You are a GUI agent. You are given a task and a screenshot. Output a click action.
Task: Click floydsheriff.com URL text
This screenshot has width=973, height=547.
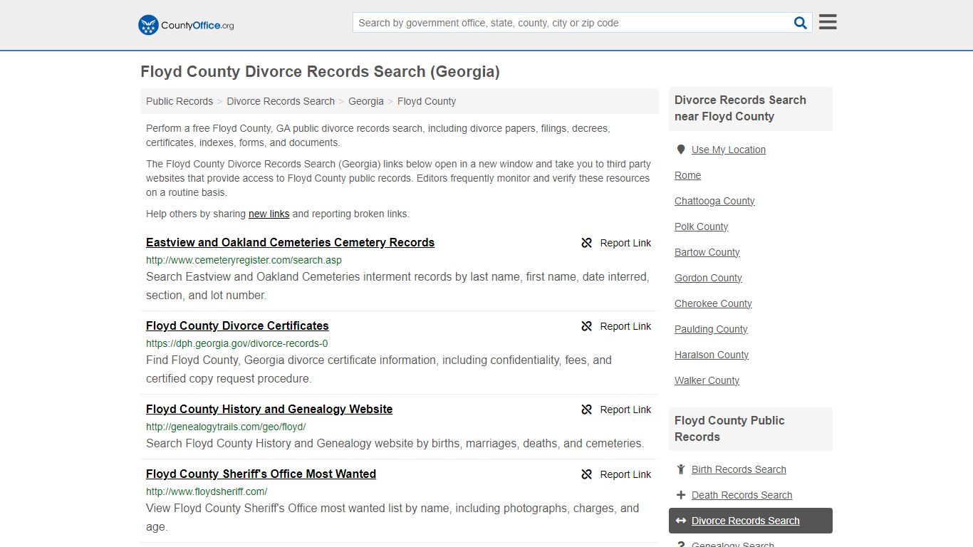tap(207, 491)
